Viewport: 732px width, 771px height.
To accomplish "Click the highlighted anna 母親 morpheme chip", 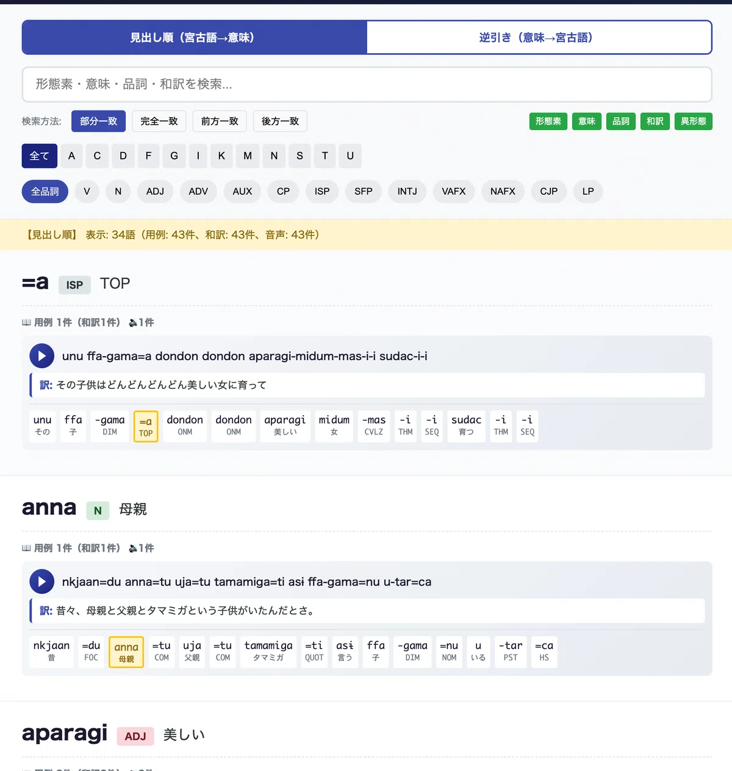I will click(x=126, y=652).
